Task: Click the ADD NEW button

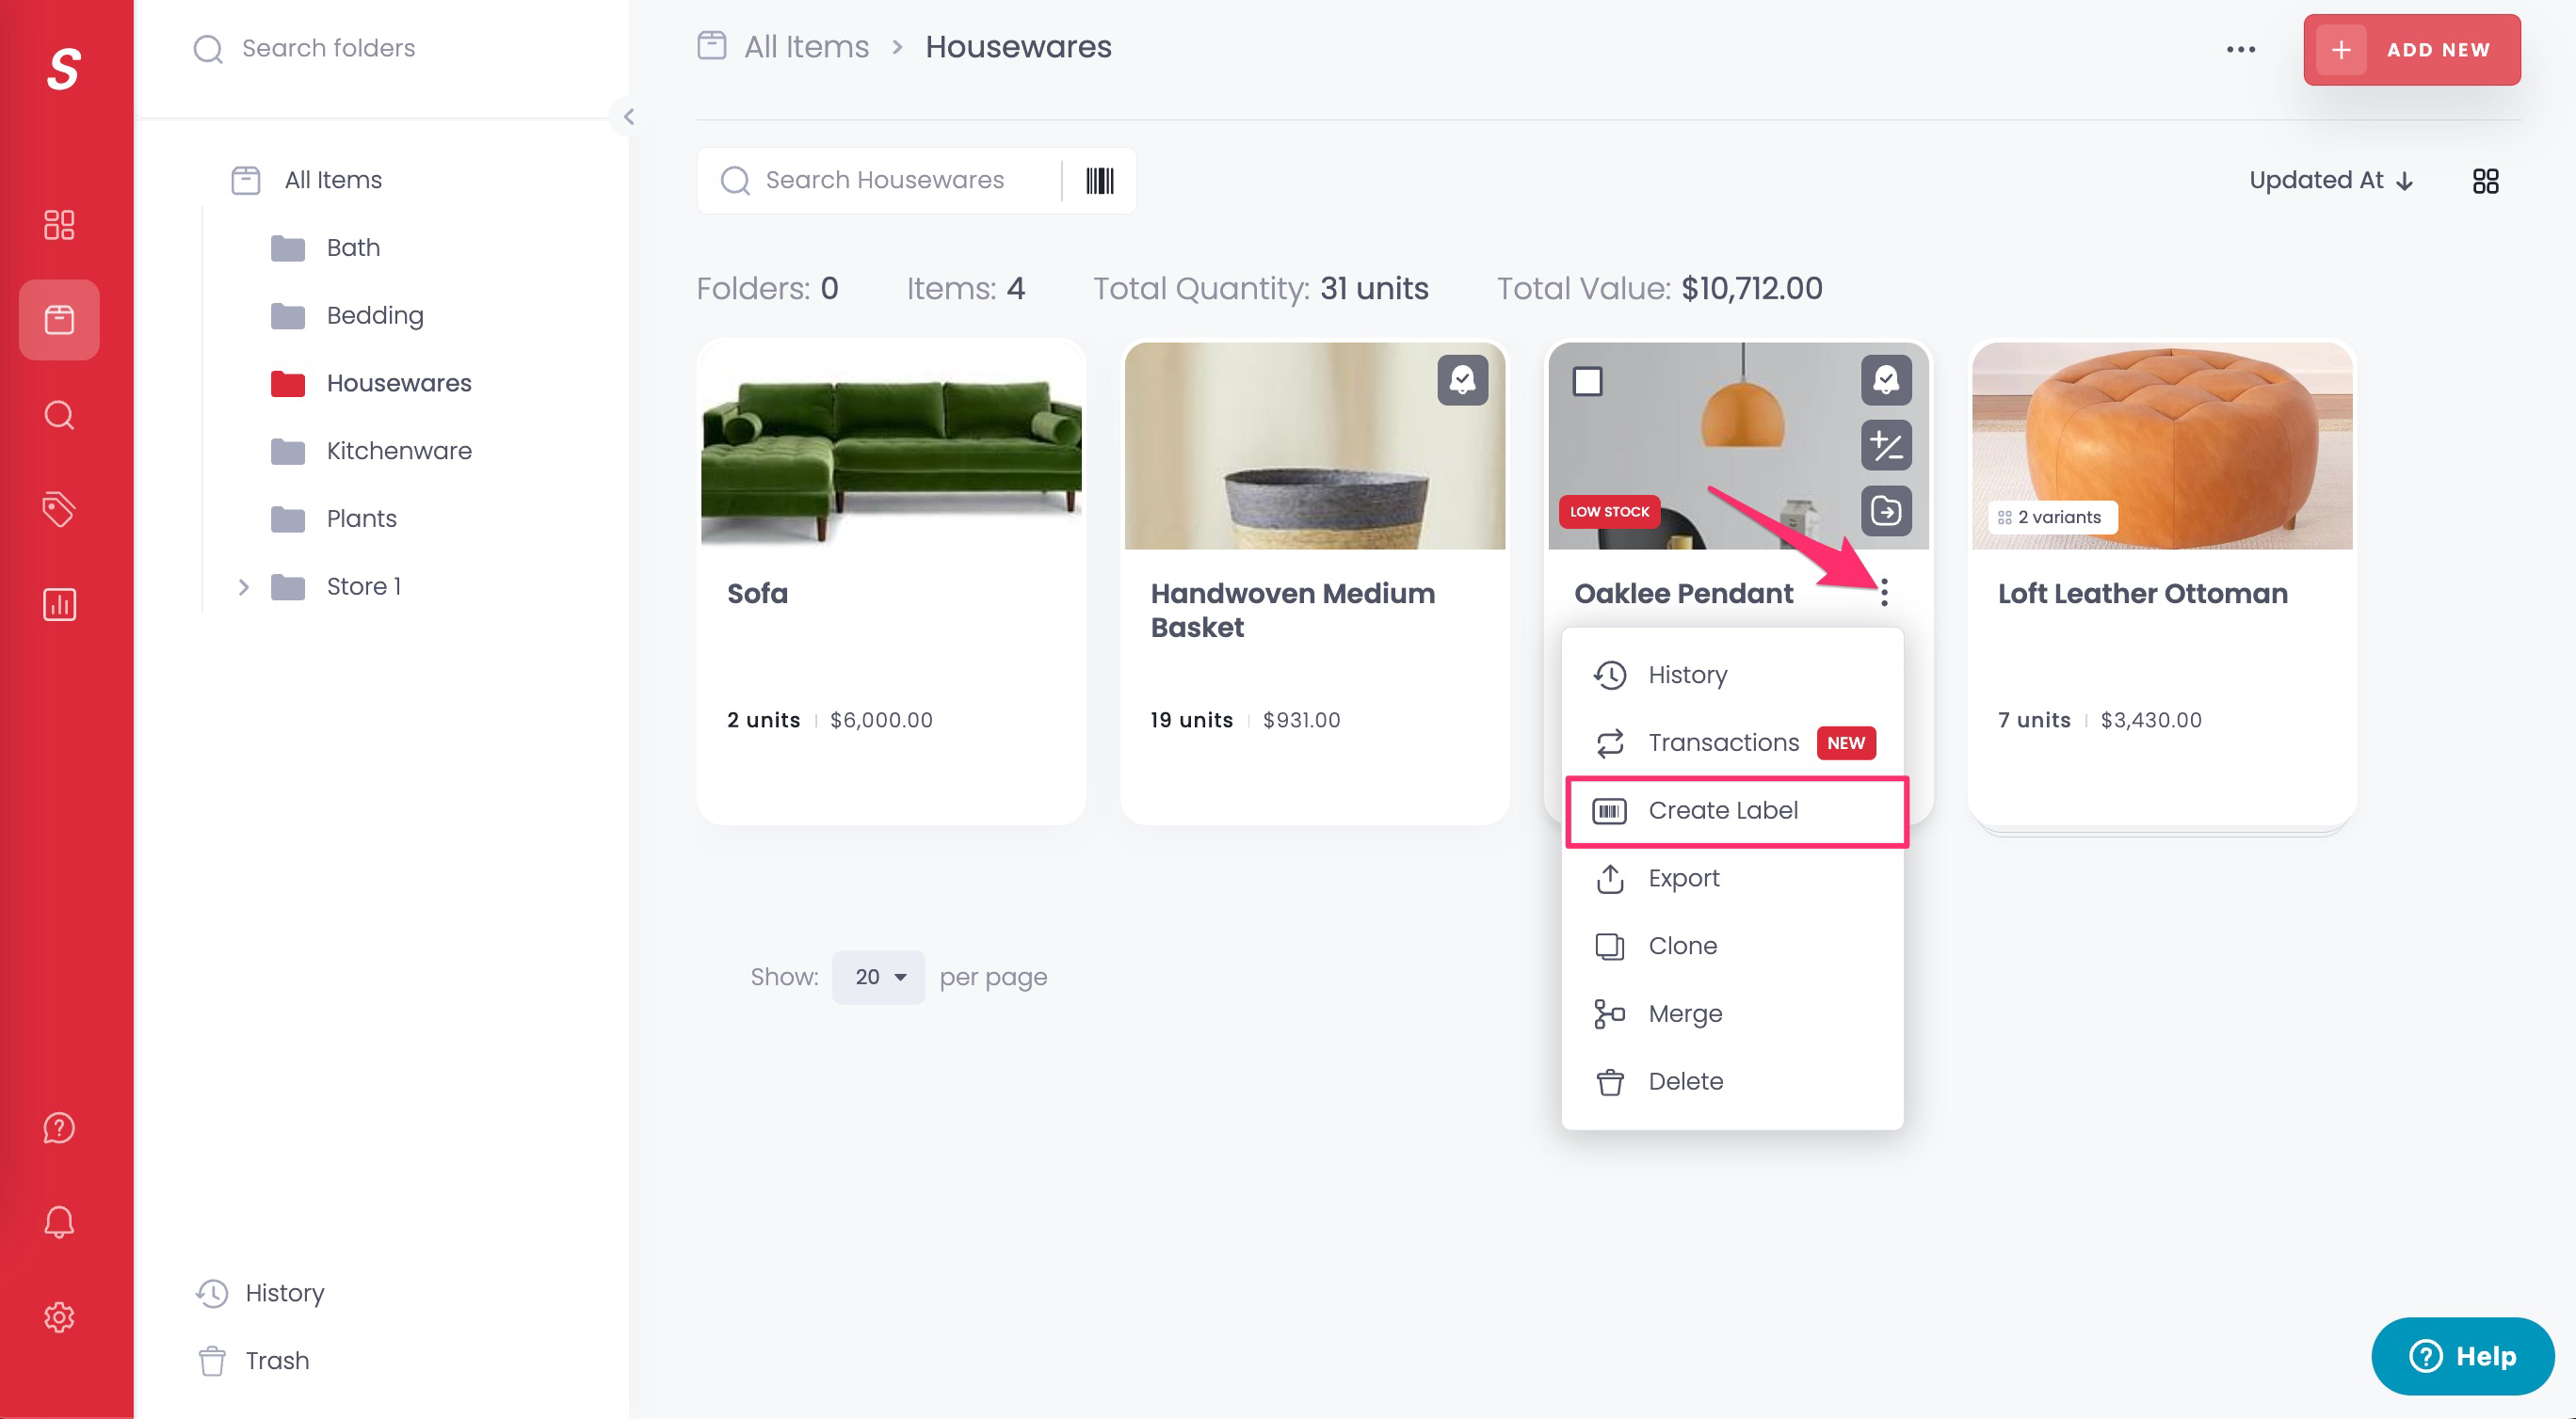Action: coord(2411,49)
